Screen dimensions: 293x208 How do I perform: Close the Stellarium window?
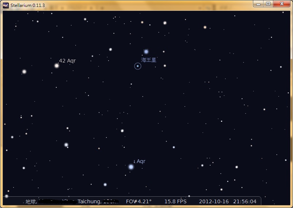[282, 4]
